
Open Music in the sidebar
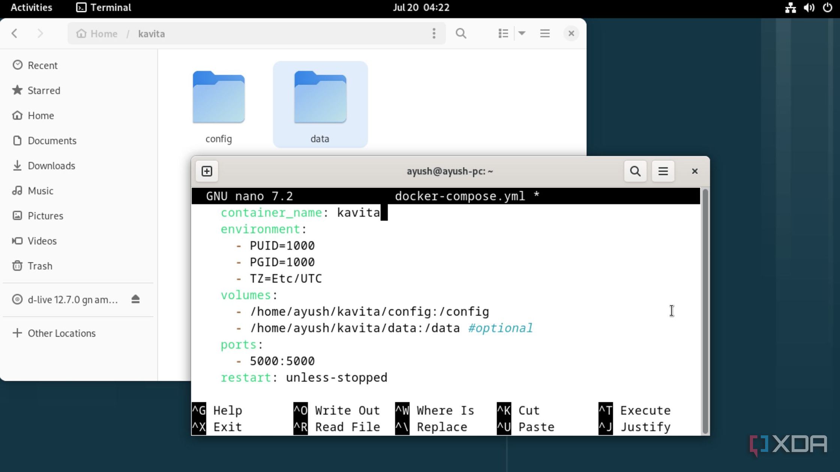[x=78, y=191]
